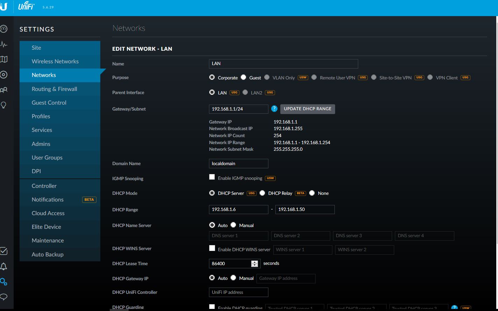Open the Map icon in sidebar

coord(3,59)
